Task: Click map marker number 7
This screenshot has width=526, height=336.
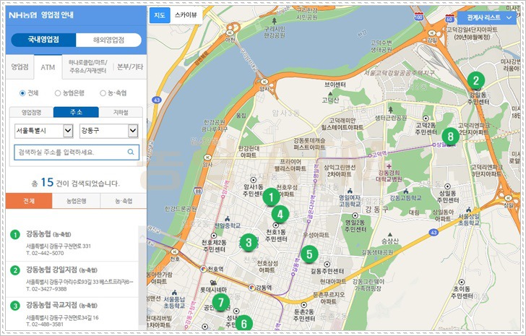Action: (x=221, y=302)
